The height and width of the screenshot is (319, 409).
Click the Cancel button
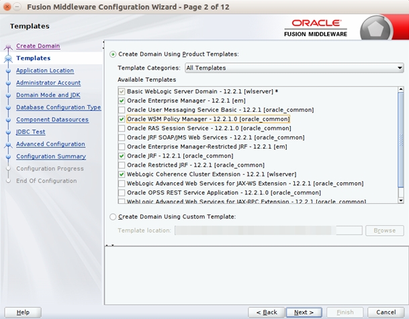click(x=386, y=312)
